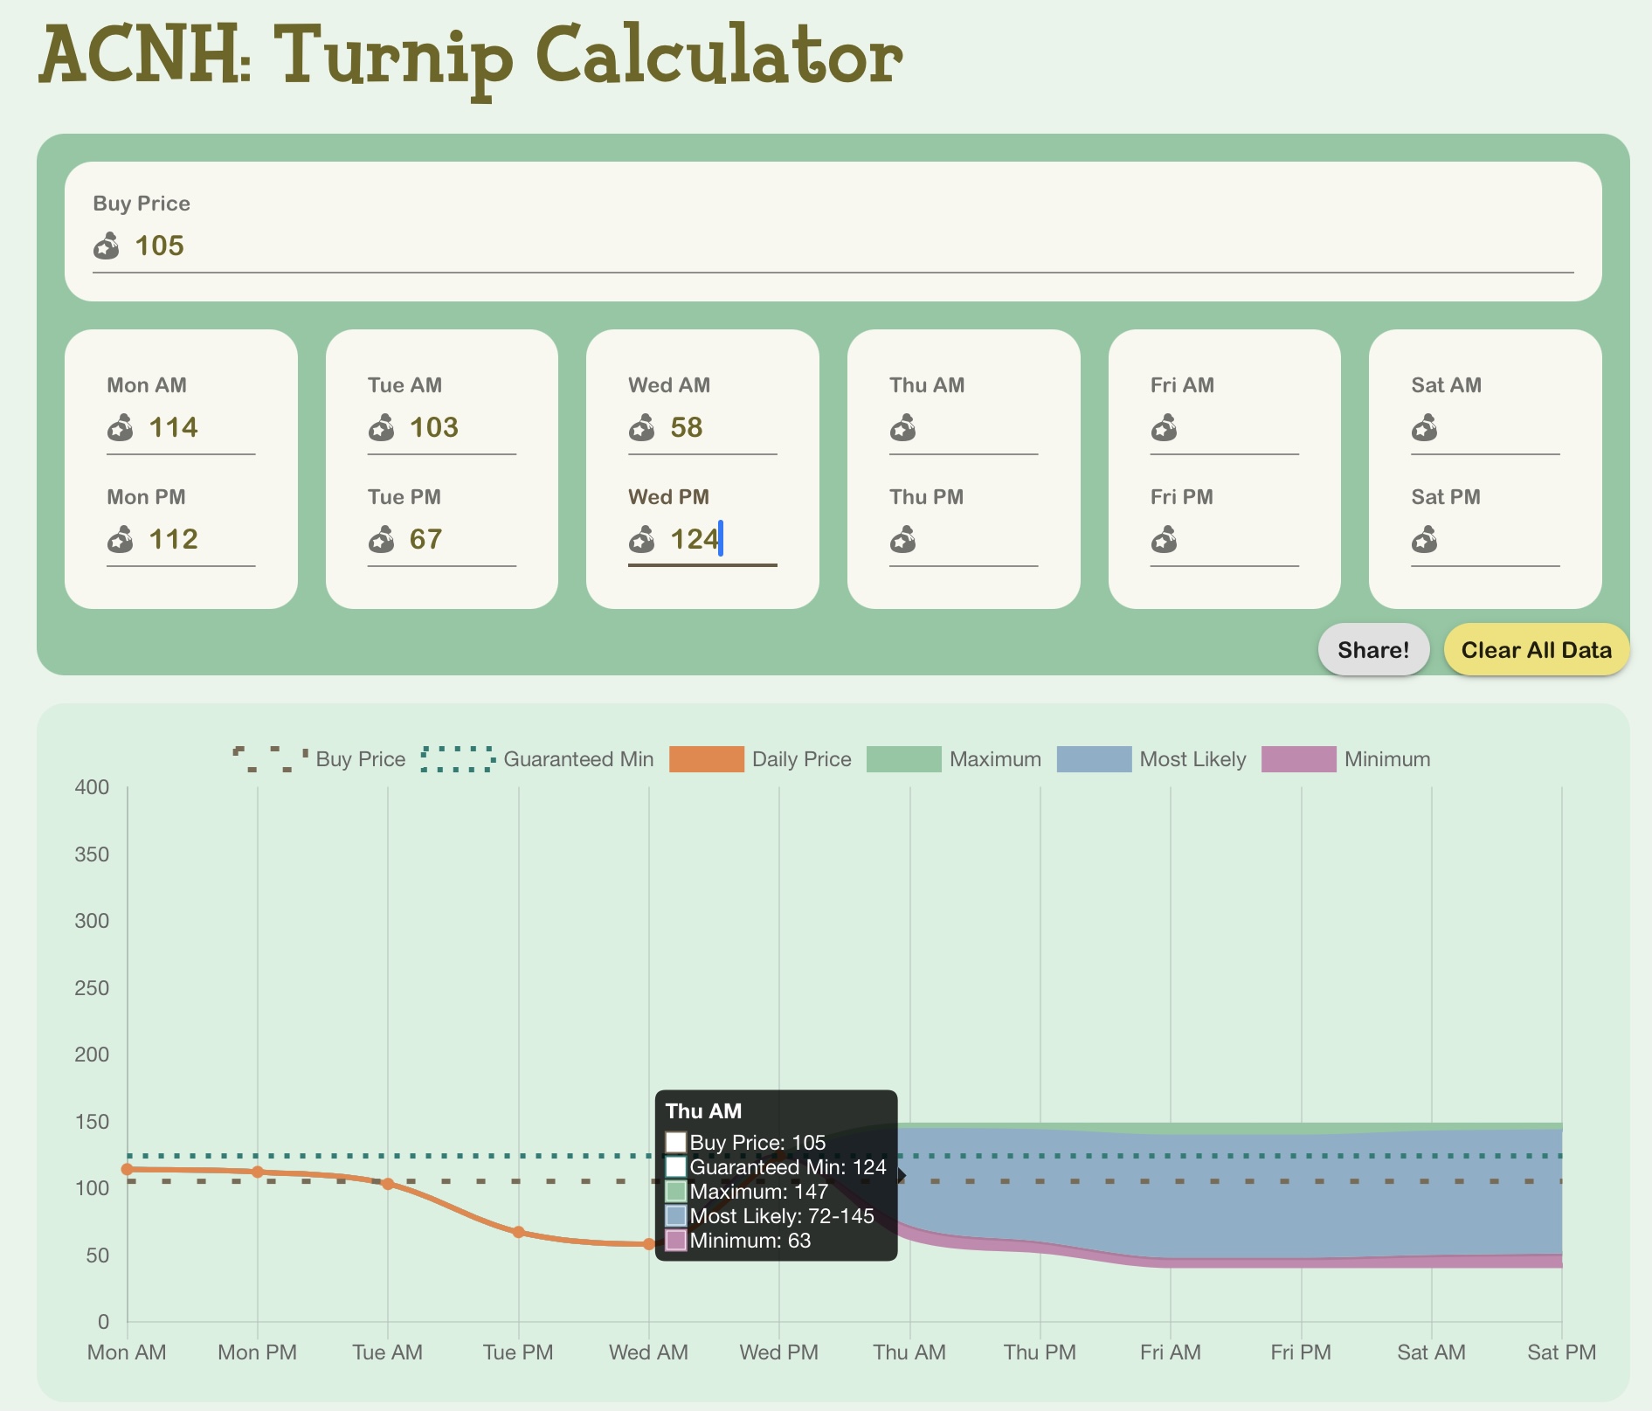This screenshot has height=1411, width=1652.
Task: Click the bell bag icon in Sat PM
Action: pos(1424,540)
